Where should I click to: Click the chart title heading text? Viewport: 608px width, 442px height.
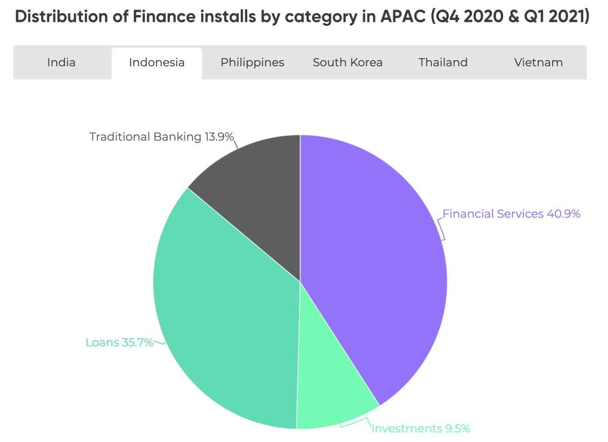pos(302,17)
